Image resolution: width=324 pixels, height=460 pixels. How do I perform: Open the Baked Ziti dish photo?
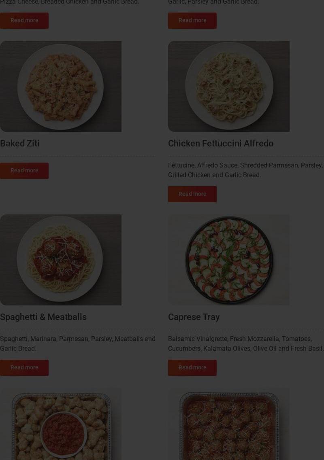point(60,86)
